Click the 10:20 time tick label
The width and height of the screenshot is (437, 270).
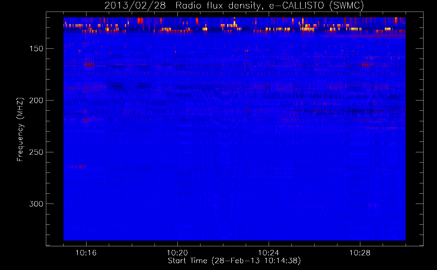point(177,253)
